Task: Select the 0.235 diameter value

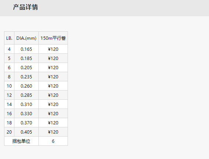Action: click(26, 77)
